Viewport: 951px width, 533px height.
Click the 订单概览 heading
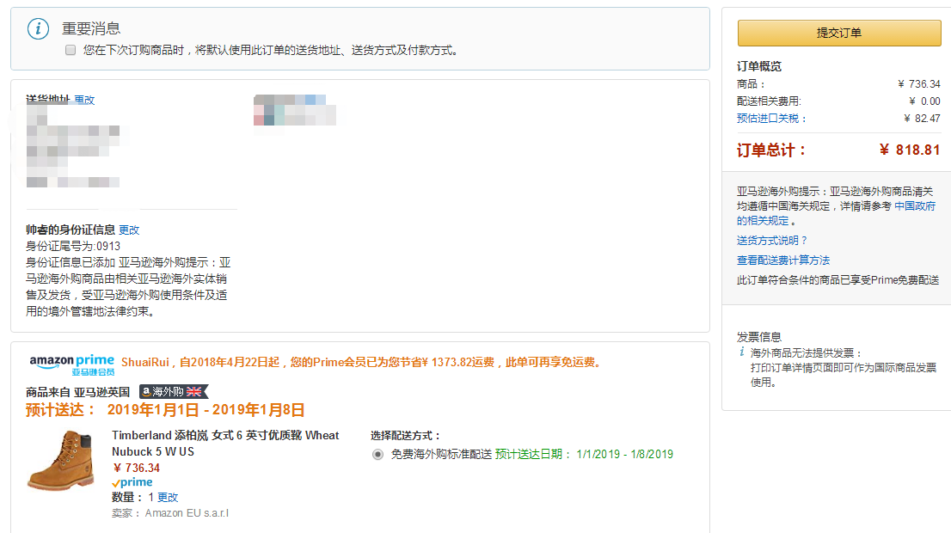[x=759, y=66]
